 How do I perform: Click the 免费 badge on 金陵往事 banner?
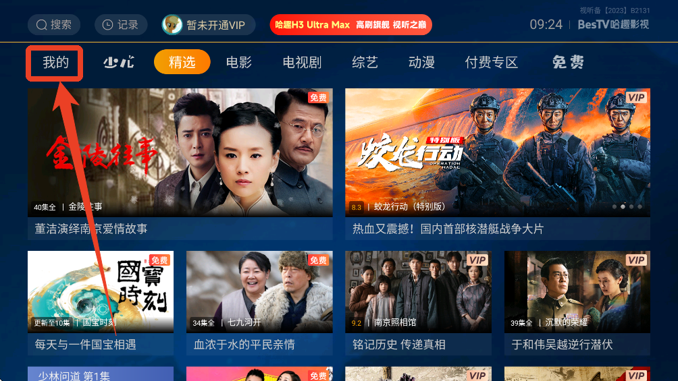(x=318, y=97)
